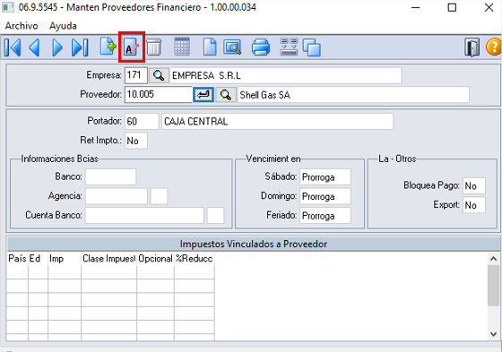Open Empresa lookup magnifier

(159, 75)
